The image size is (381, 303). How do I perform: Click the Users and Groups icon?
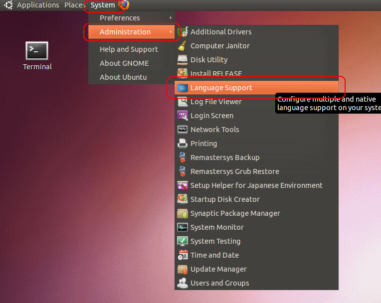[182, 283]
